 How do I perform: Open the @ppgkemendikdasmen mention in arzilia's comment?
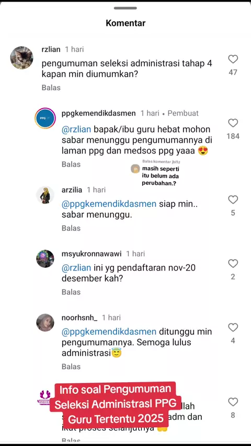(109, 204)
